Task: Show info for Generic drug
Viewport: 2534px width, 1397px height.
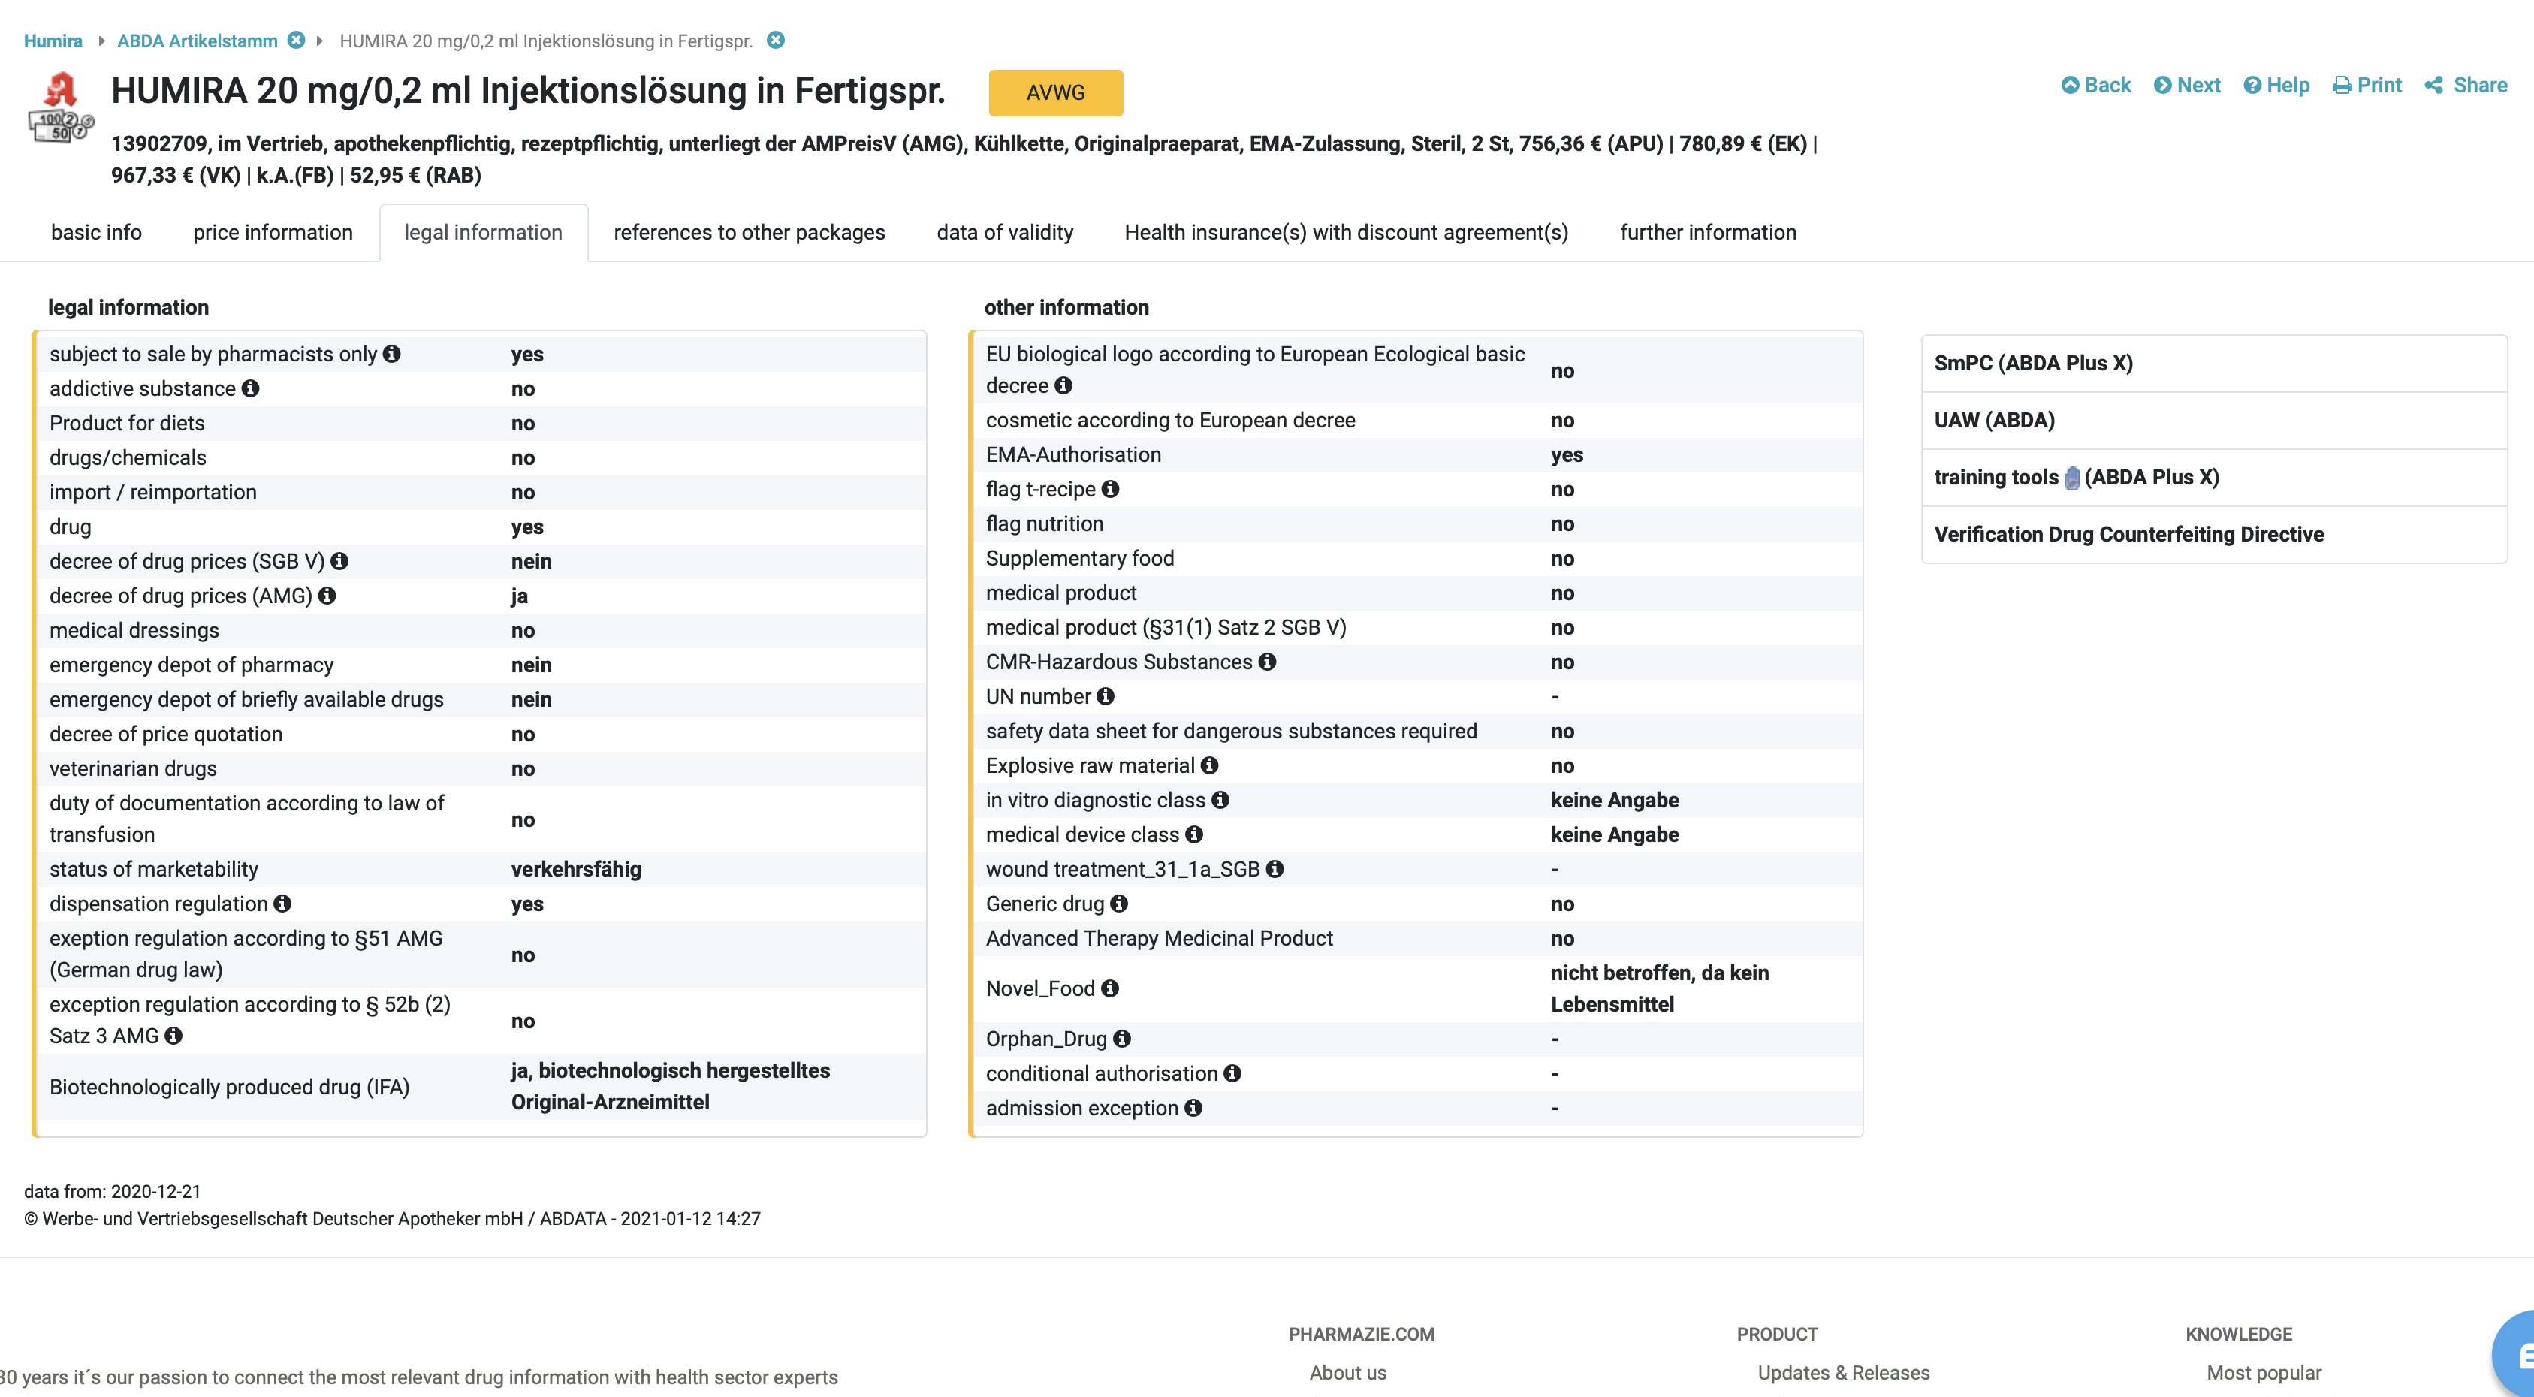Action: [x=1120, y=903]
